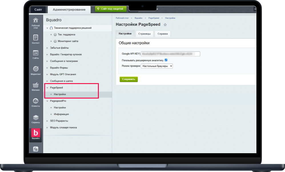Switch to the Страницы tab
This screenshot has width=285, height=172.
(144, 34)
